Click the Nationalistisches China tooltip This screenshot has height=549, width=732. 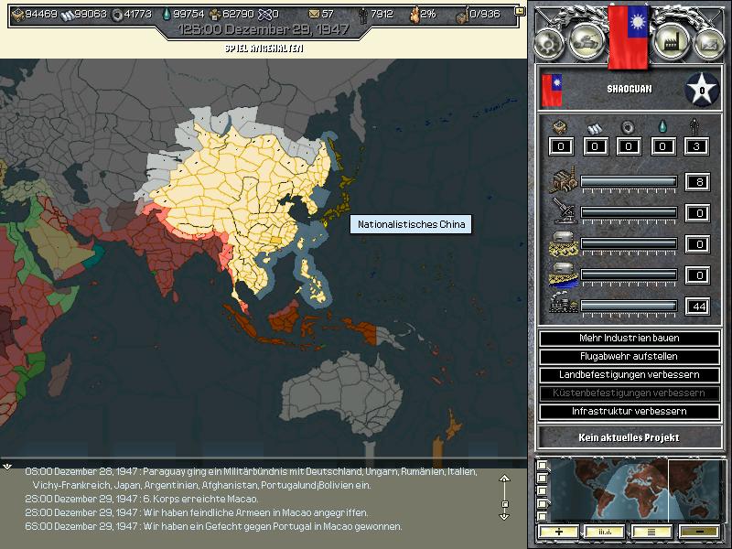pos(411,224)
